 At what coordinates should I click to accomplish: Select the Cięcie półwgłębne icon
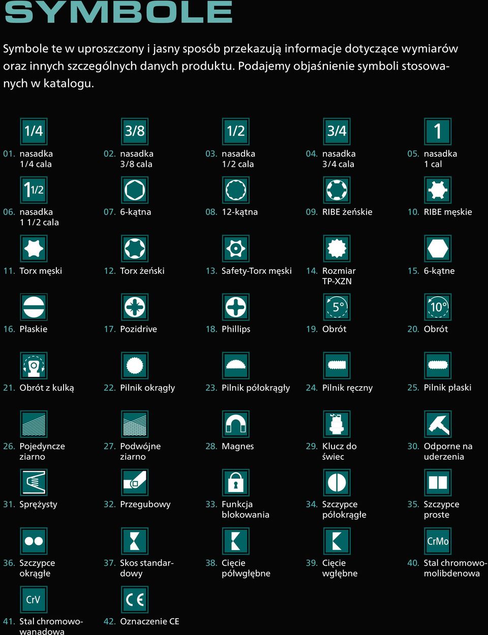point(236,541)
